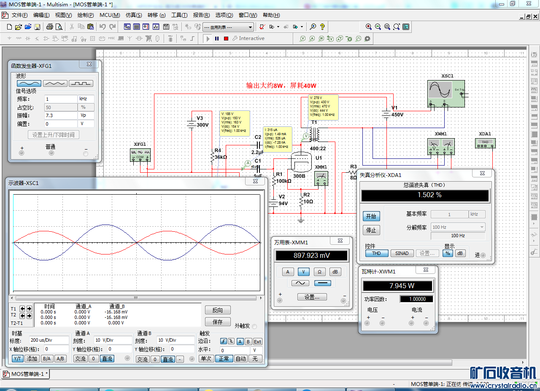The width and height of the screenshot is (540, 391).
Task: Expand the 在用列表 in-use list dropdown
Action: pyautogui.click(x=251, y=27)
